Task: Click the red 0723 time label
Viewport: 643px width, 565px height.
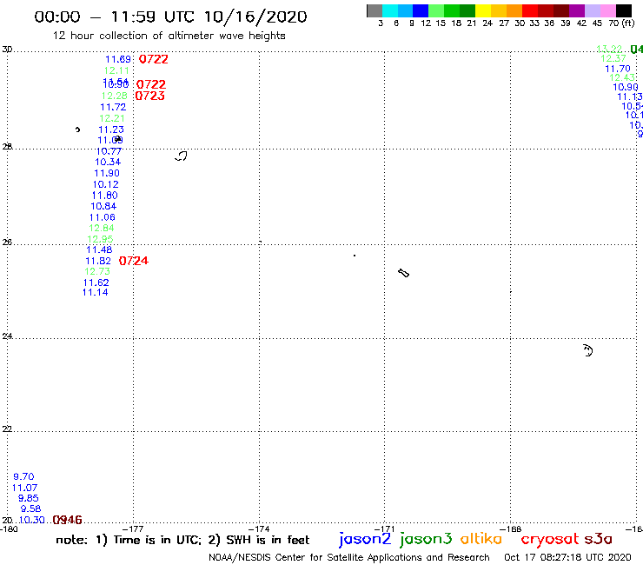Action: tap(149, 96)
